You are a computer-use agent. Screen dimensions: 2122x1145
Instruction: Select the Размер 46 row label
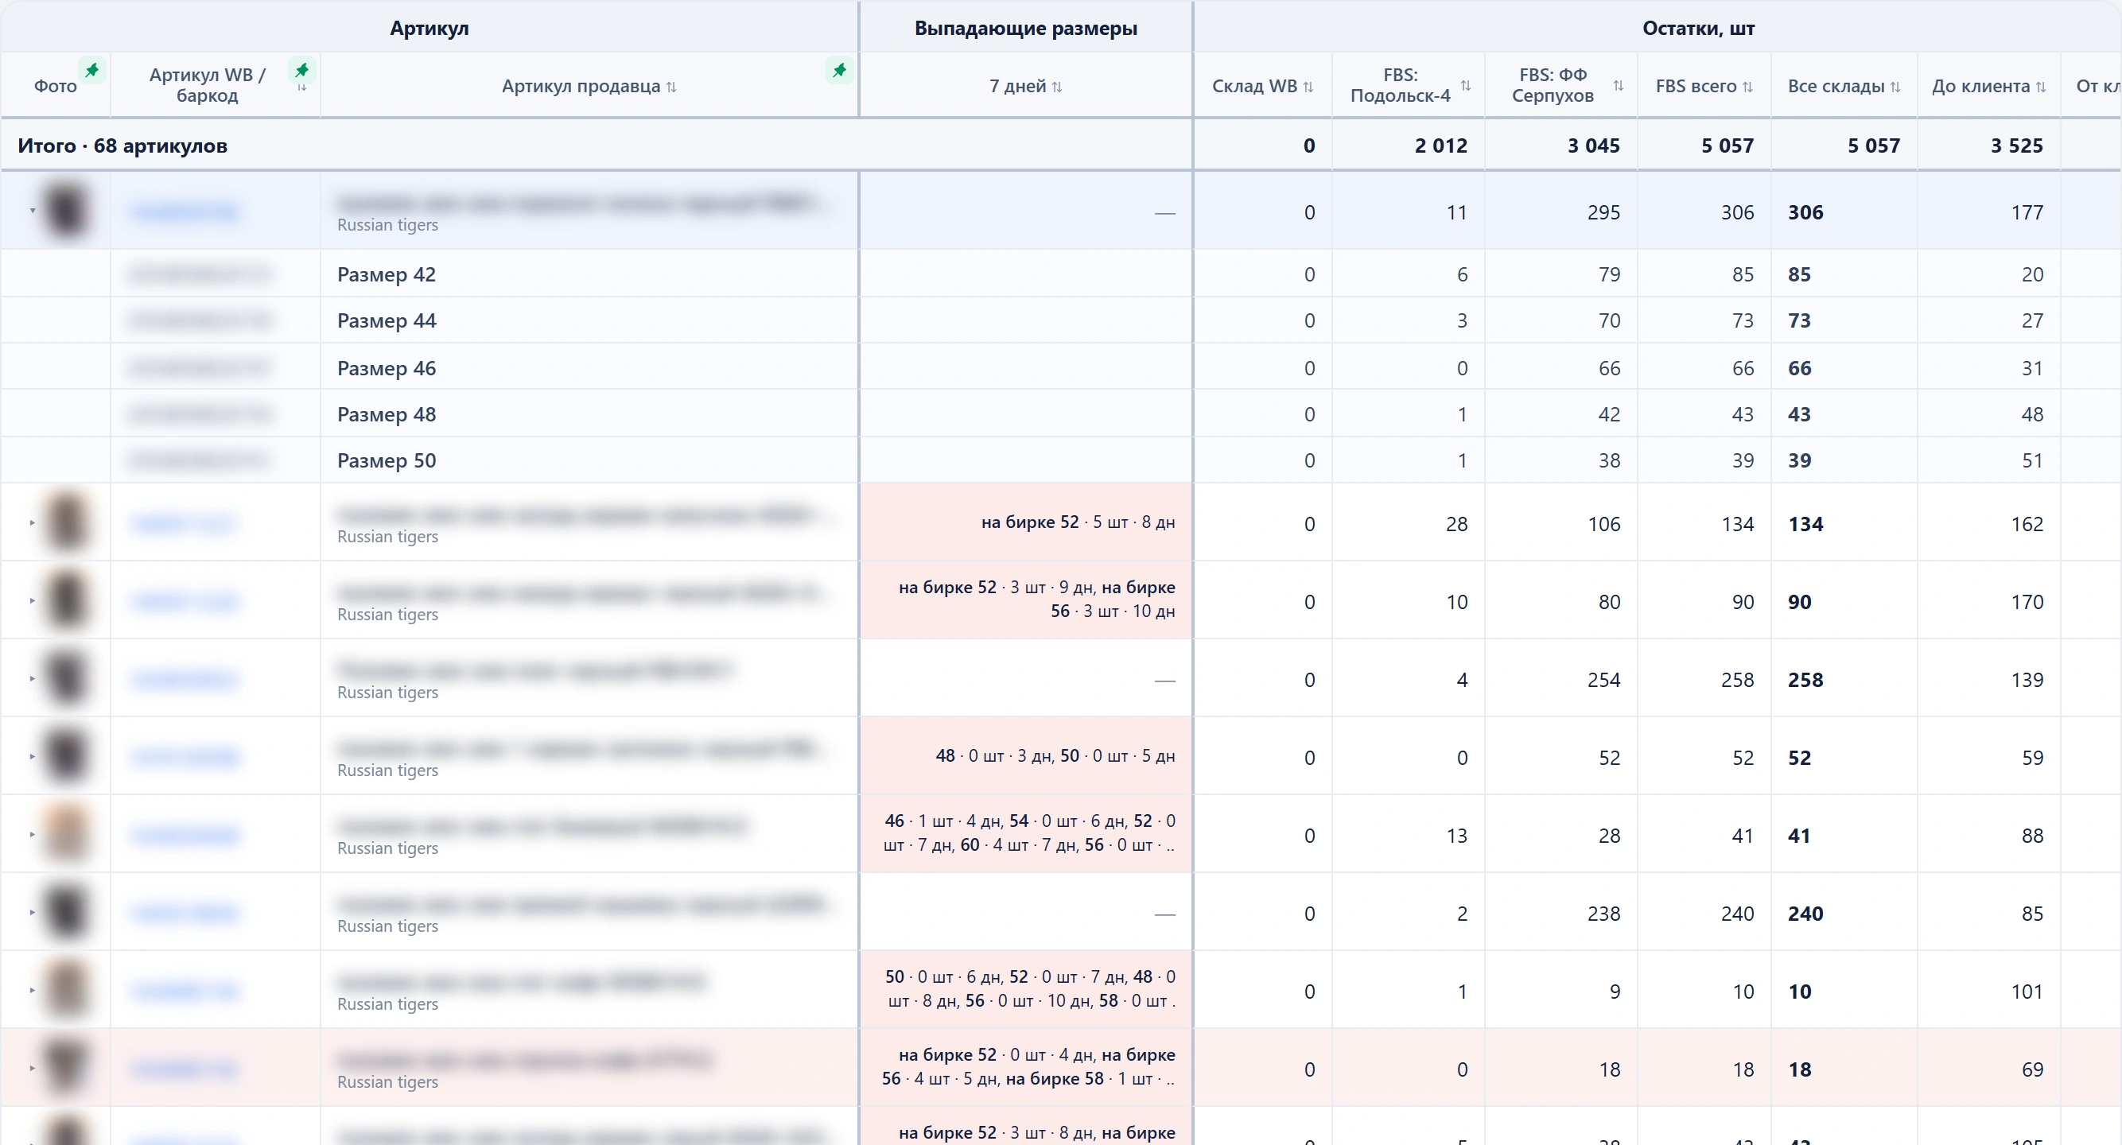pyautogui.click(x=387, y=368)
